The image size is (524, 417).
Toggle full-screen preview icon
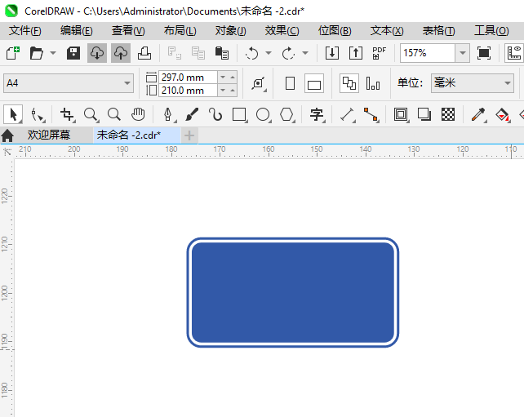[483, 53]
